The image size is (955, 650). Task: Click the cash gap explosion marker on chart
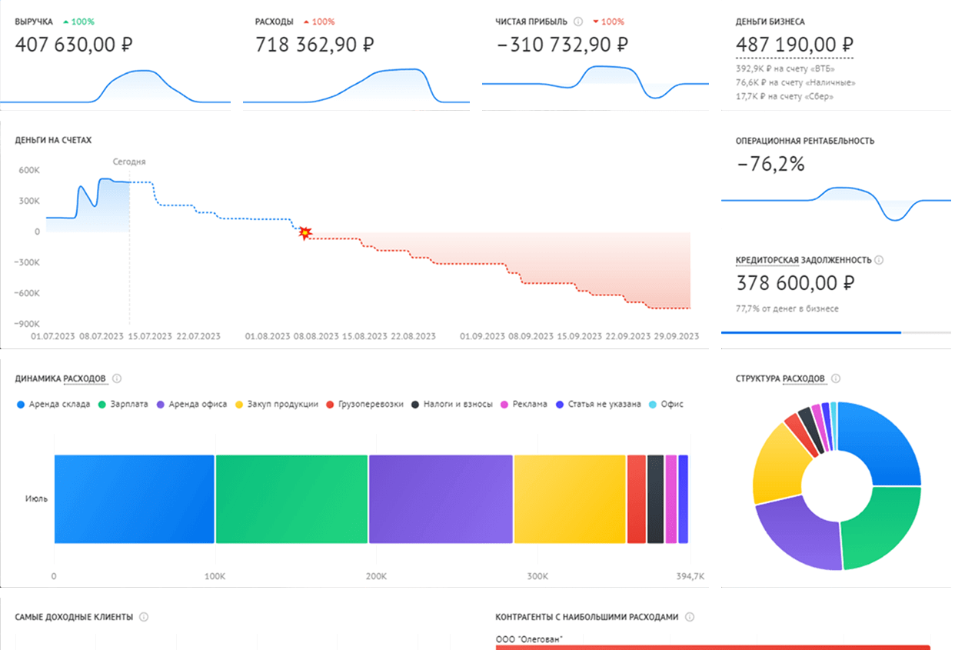pyautogui.click(x=305, y=232)
